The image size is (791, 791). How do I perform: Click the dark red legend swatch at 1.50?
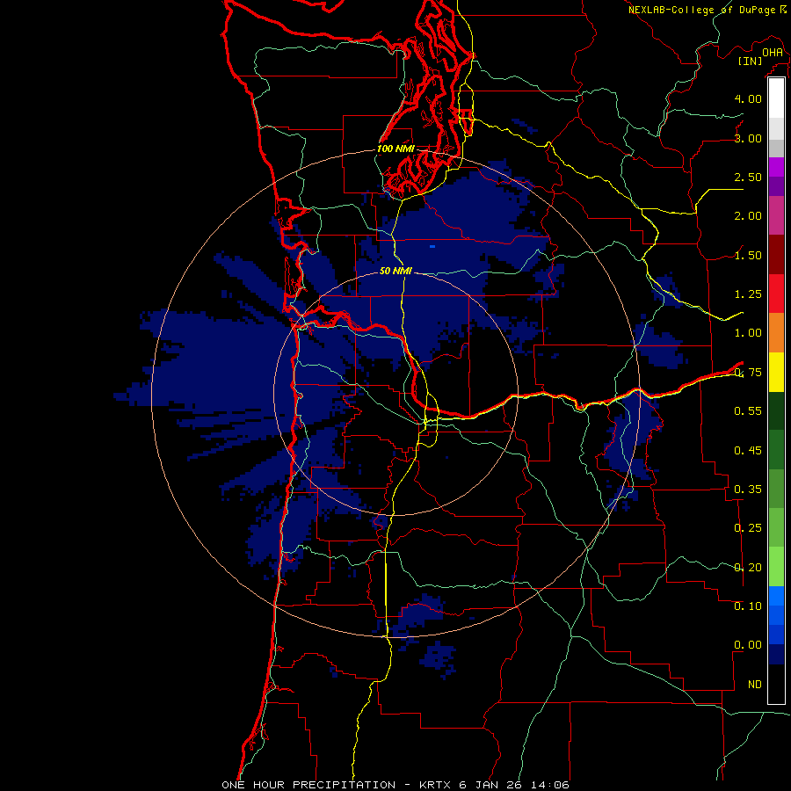(776, 255)
